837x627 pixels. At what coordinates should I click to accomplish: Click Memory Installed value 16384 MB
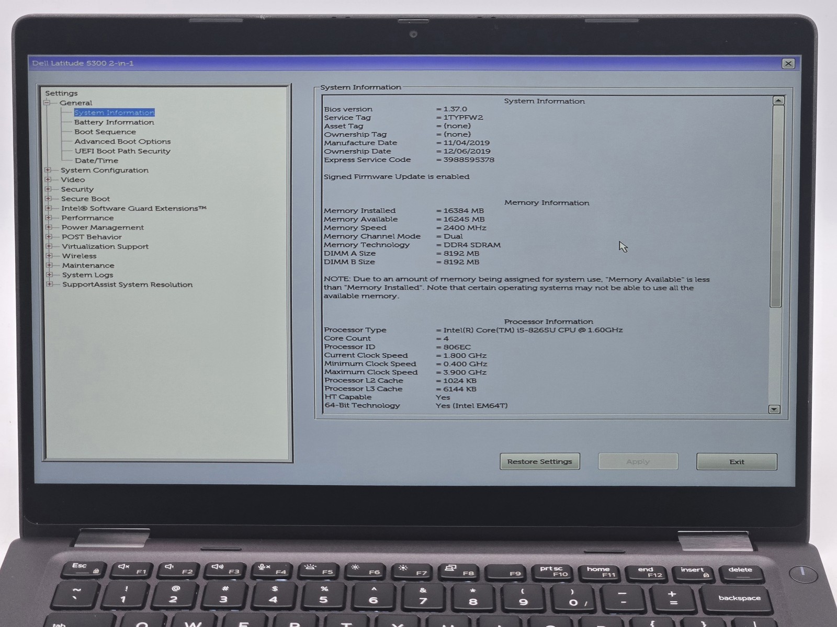coord(463,211)
